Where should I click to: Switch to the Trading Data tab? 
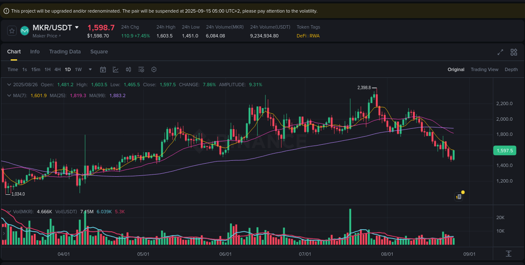pos(65,51)
